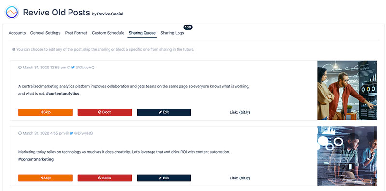
Task: Switch to the General Settings tab
Action: click(45, 33)
